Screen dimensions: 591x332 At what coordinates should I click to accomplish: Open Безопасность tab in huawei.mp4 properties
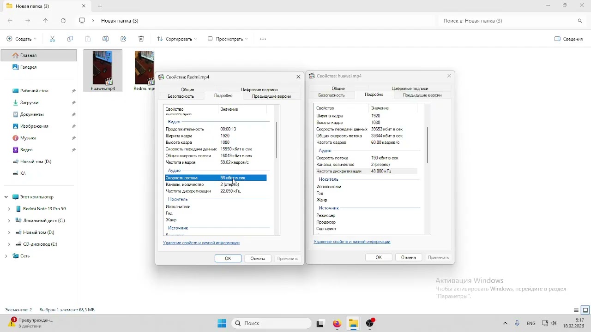(332, 95)
